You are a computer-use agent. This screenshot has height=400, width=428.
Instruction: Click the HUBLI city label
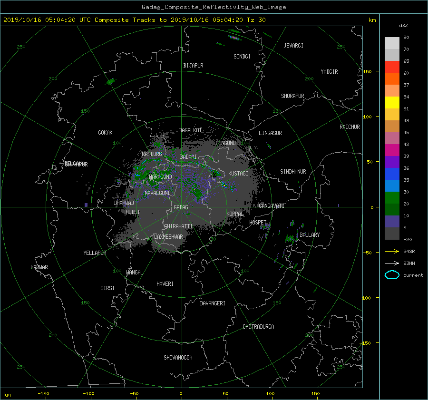tap(133, 212)
